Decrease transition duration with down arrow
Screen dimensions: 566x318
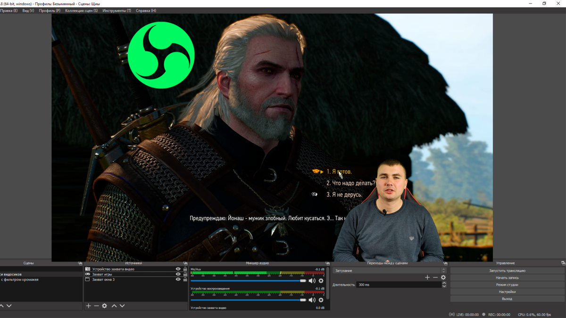444,286
